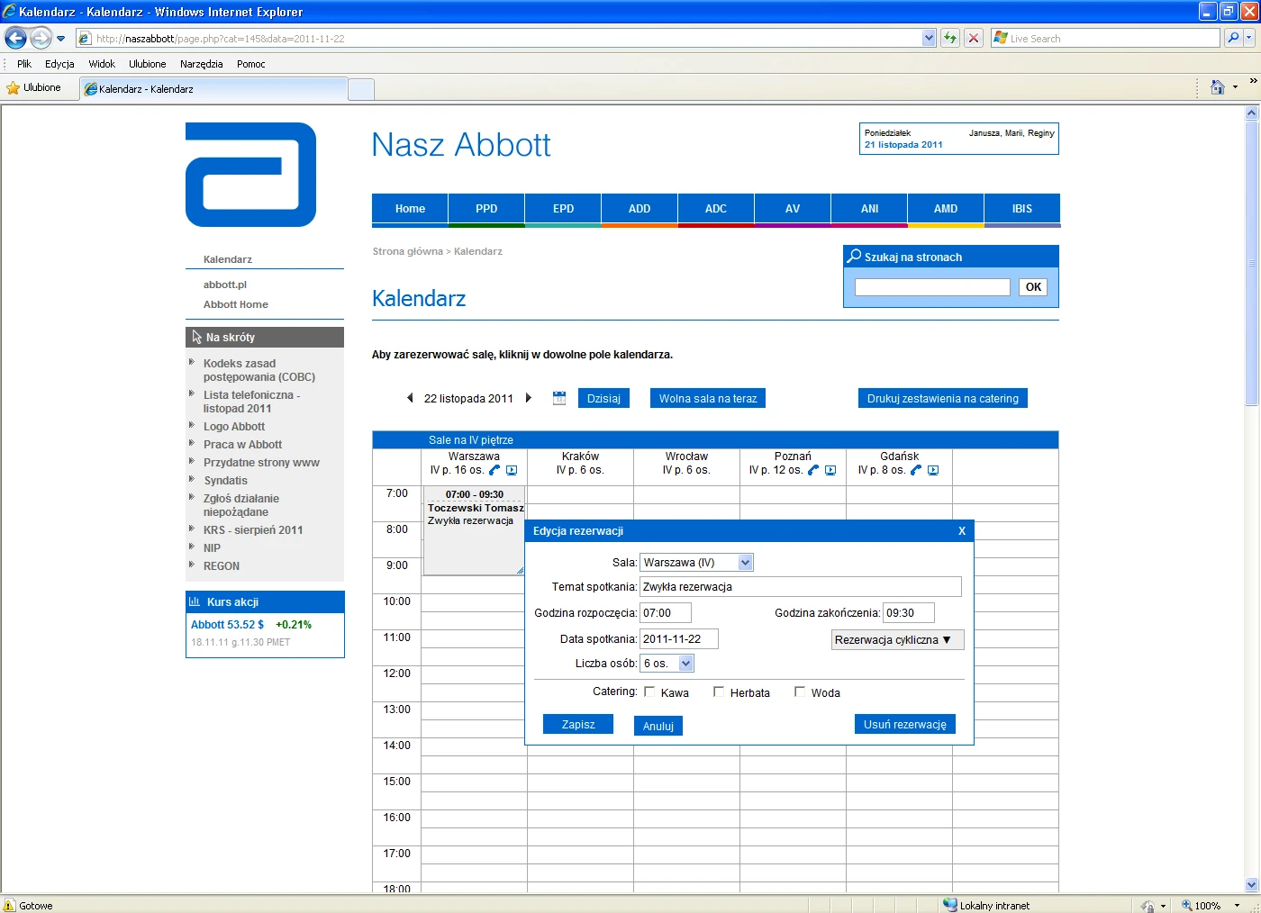Click the Stop loading icon
The height and width of the screenshot is (913, 1261).
coord(974,38)
